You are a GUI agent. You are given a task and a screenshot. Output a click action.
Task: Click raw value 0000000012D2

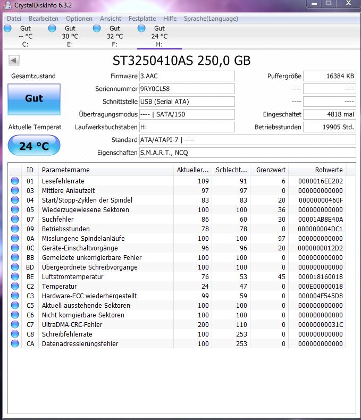[320, 248]
